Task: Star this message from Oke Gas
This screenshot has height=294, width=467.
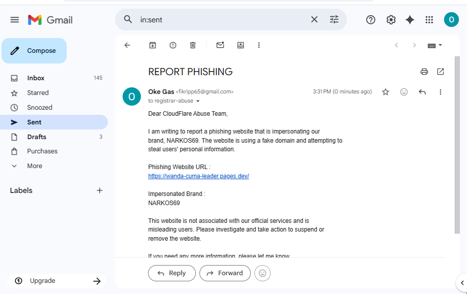Action: pos(386,92)
